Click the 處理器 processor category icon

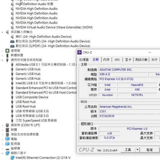pos(7,51)
